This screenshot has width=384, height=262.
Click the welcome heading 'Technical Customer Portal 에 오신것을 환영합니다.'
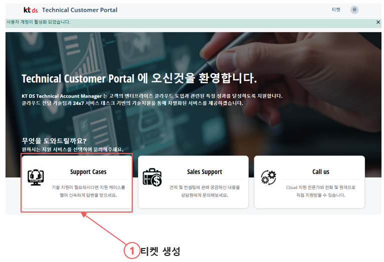(139, 78)
